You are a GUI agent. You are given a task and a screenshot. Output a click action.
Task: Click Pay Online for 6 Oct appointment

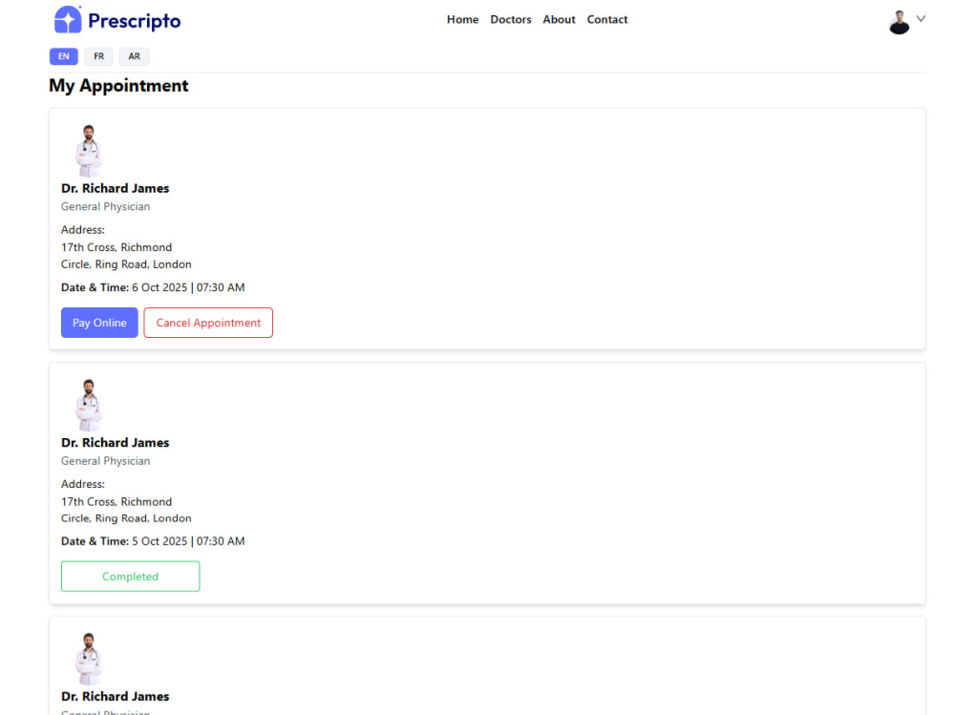tap(99, 322)
